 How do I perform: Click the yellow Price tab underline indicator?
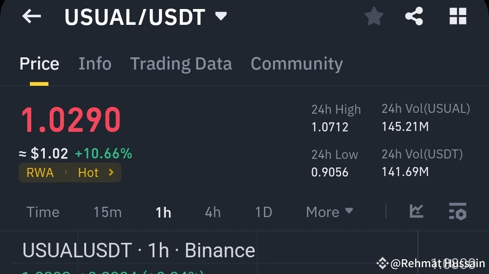(x=39, y=83)
